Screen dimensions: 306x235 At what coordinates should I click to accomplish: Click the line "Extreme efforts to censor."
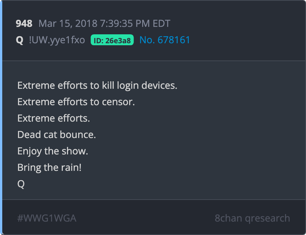tap(76, 102)
